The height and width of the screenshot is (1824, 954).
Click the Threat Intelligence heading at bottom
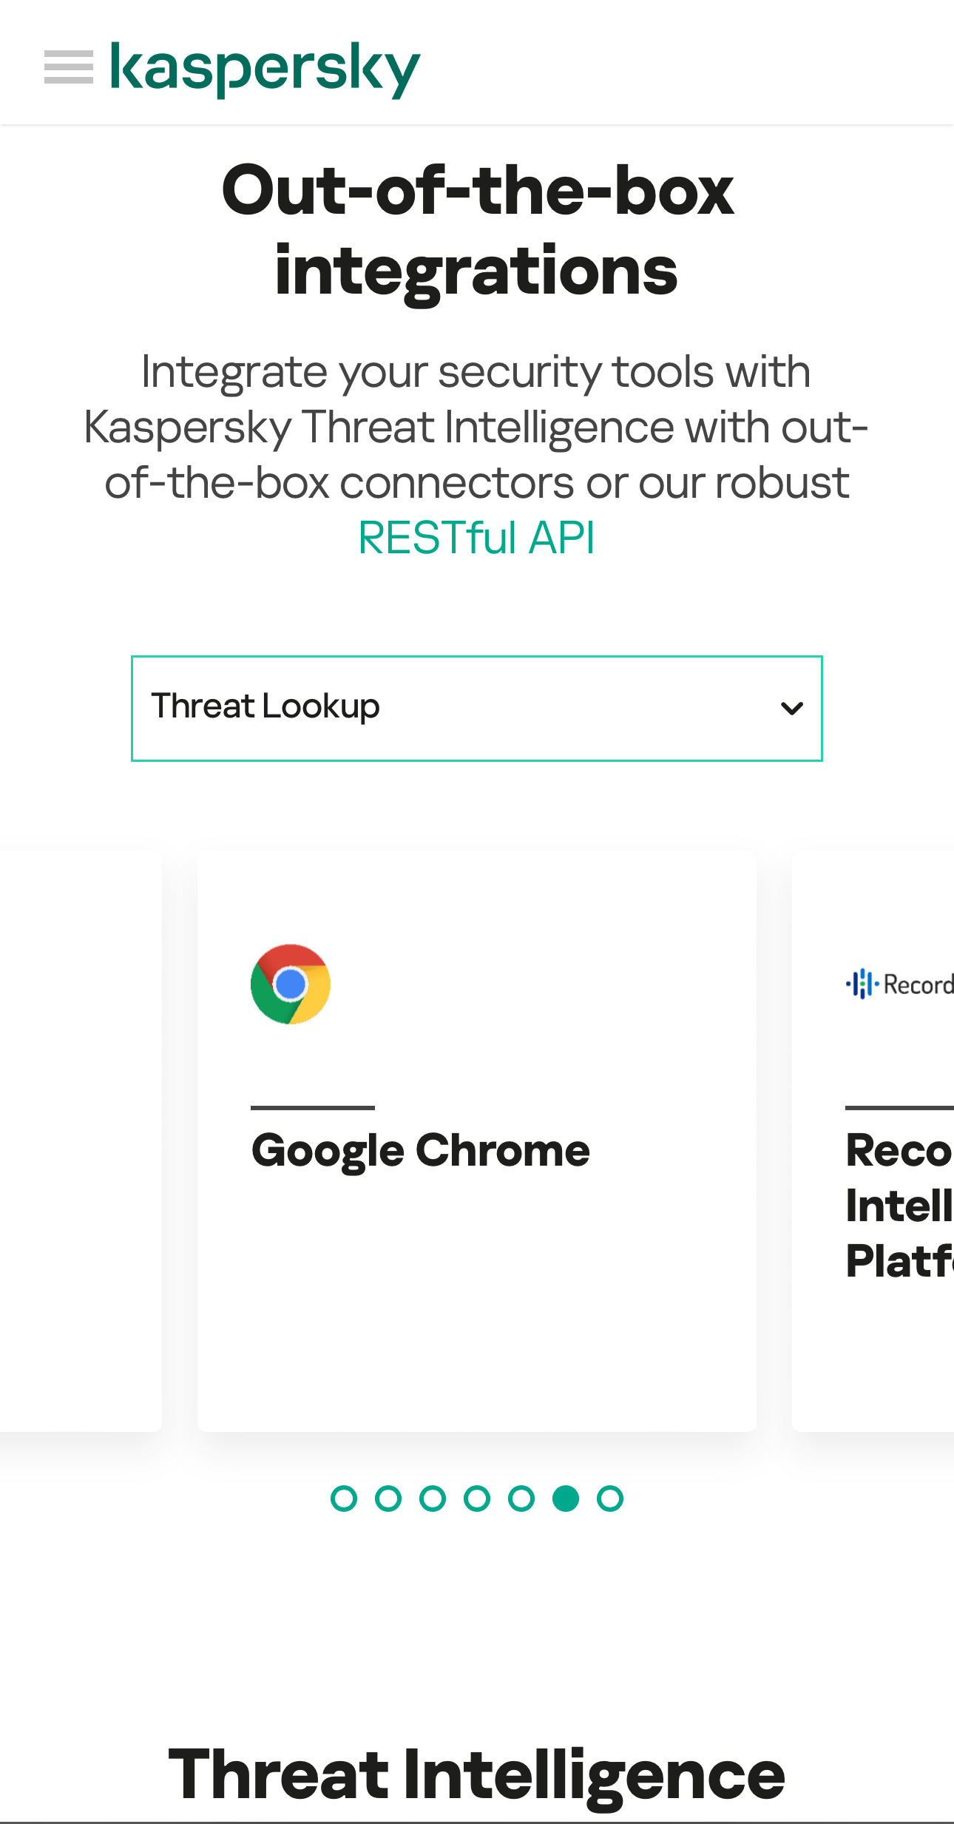click(x=477, y=1775)
